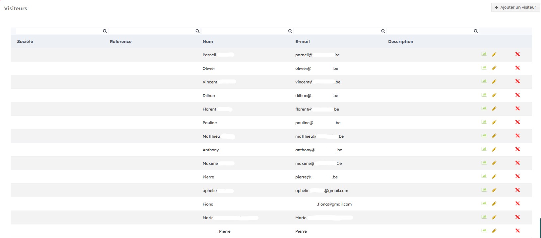
Task: Delete visitor Vincent with red X
Action: 517,81
